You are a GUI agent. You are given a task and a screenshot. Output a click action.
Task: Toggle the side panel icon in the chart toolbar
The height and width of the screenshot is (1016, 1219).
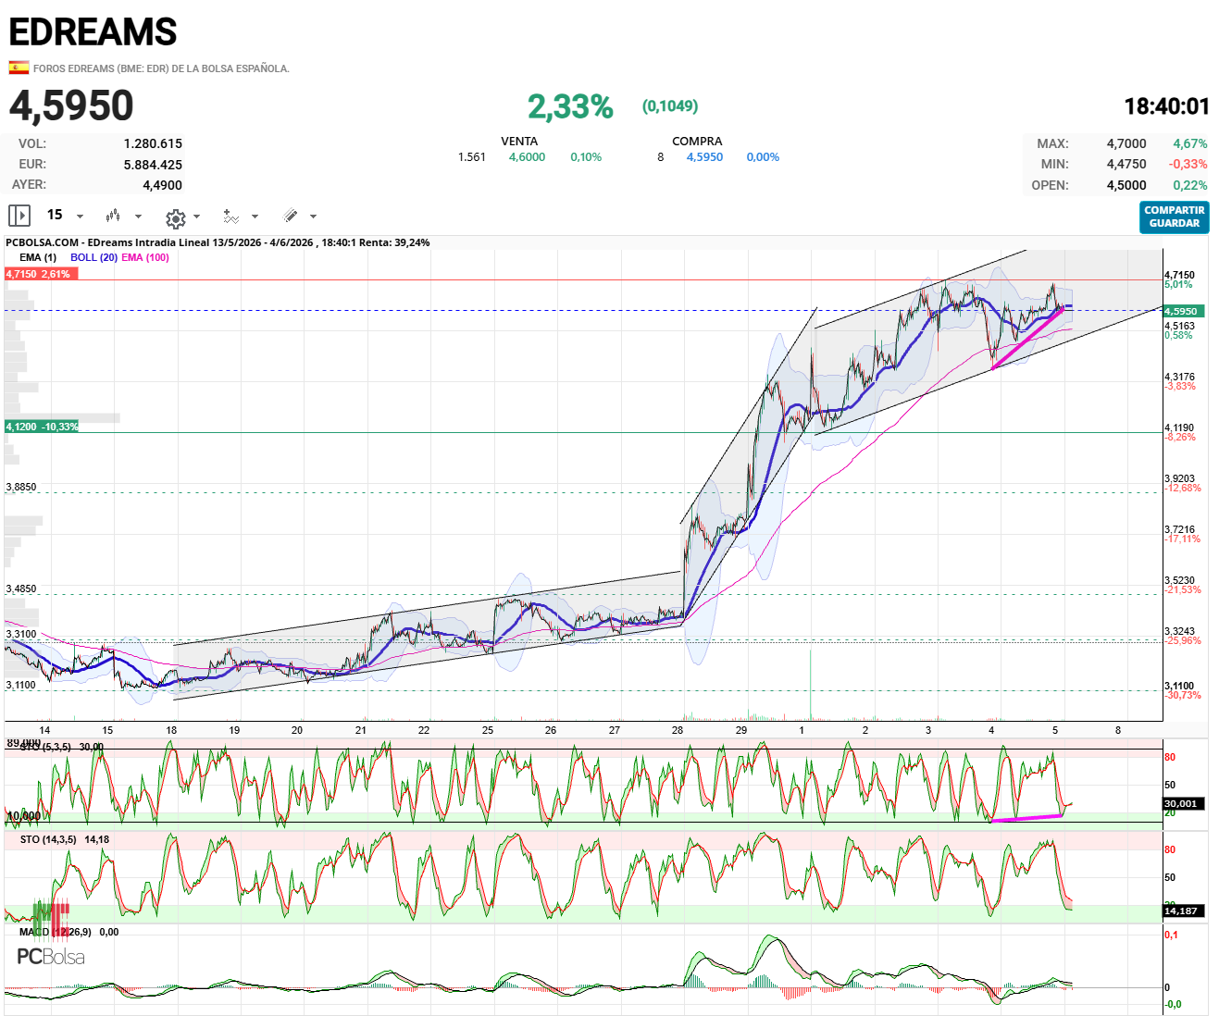click(19, 216)
